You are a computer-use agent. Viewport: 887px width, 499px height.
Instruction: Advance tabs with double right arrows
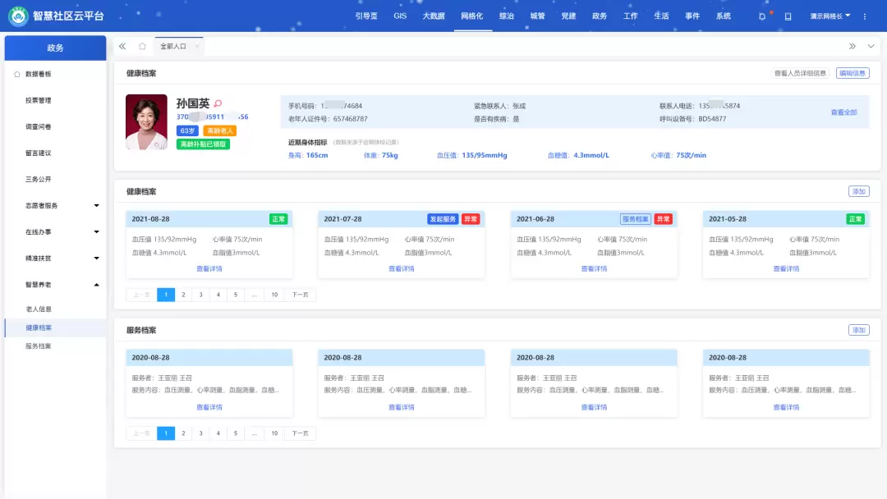[853, 46]
